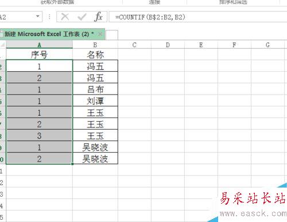
Task: Select row 13 header
Action: click(x=2, y=194)
